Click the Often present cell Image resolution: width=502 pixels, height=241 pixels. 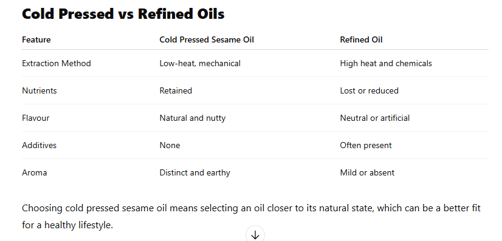coord(366,145)
